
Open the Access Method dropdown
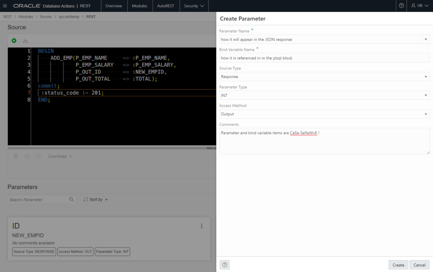pyautogui.click(x=324, y=114)
